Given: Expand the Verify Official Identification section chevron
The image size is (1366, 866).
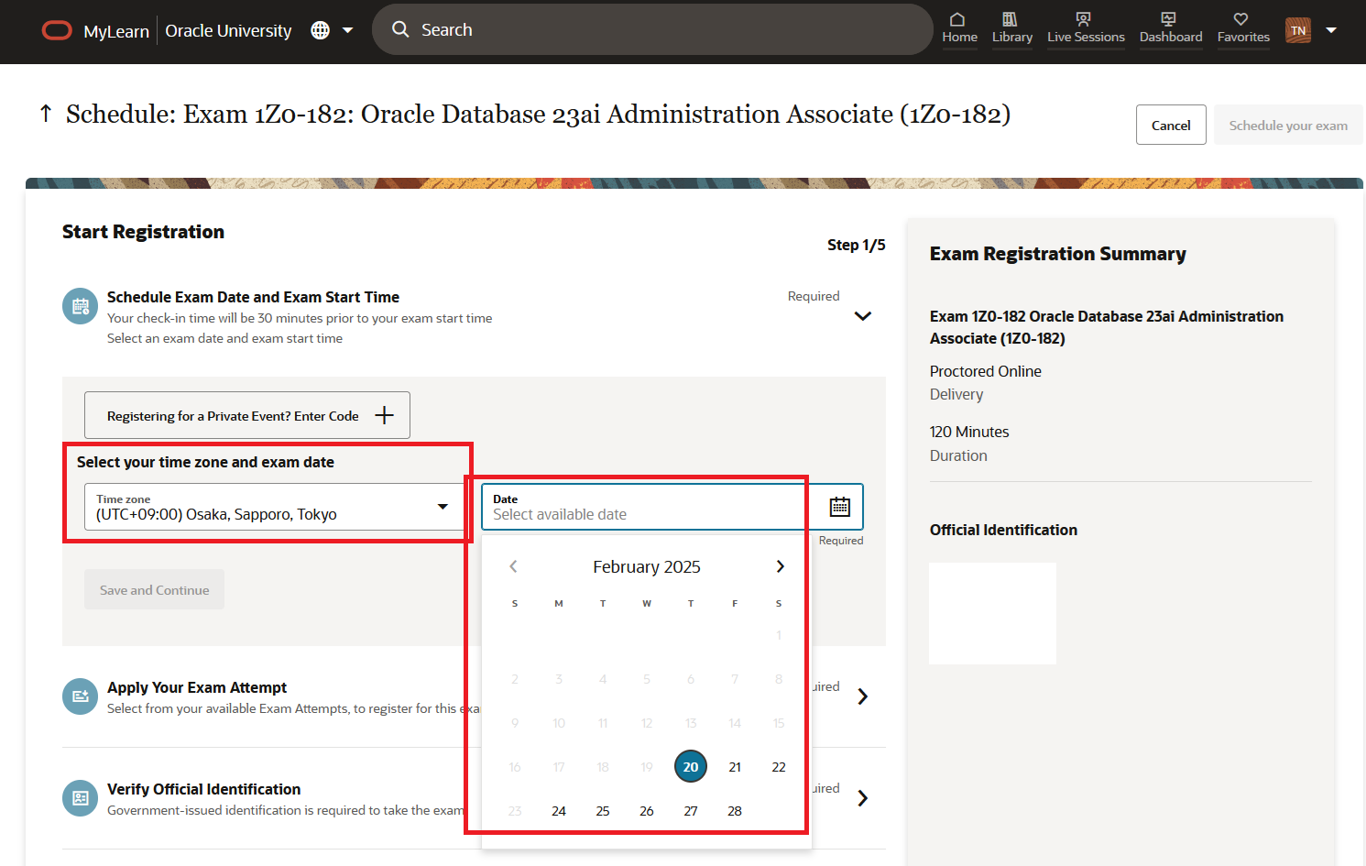Looking at the screenshot, I should point(862,798).
